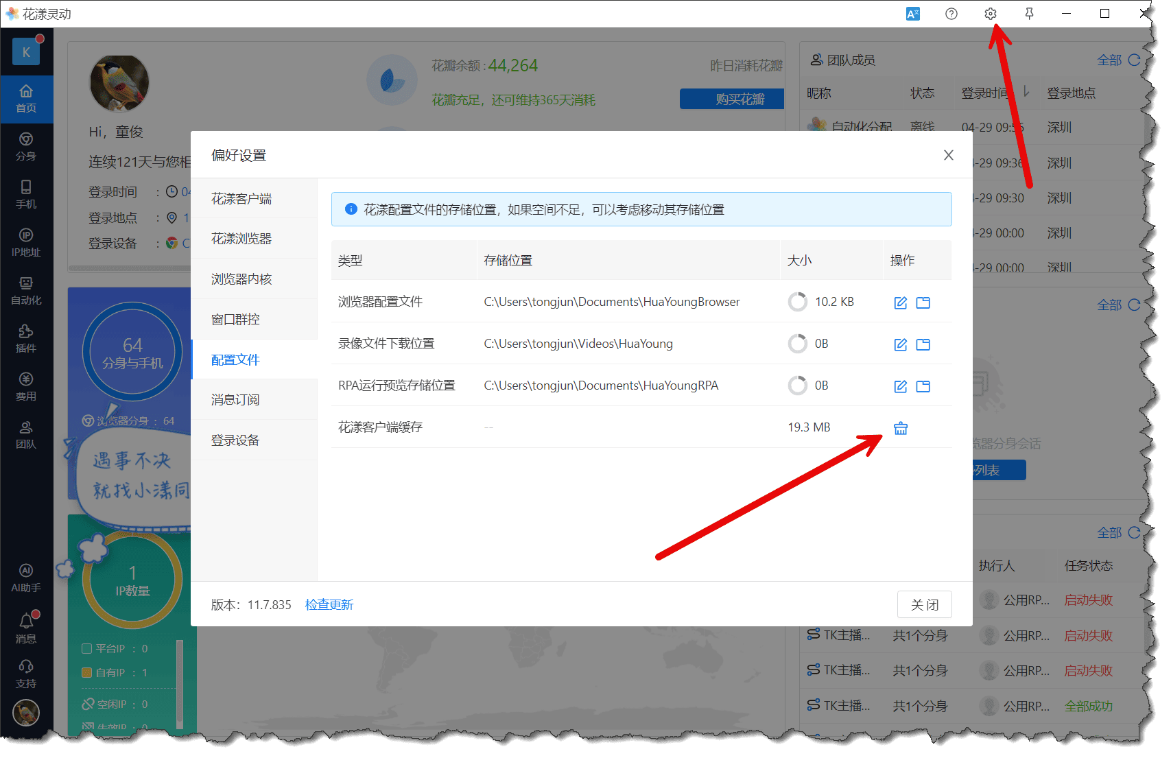Clear the 花漾客户端缓存 cache icon
Image resolution: width=1171 pixels, height=758 pixels.
900,428
